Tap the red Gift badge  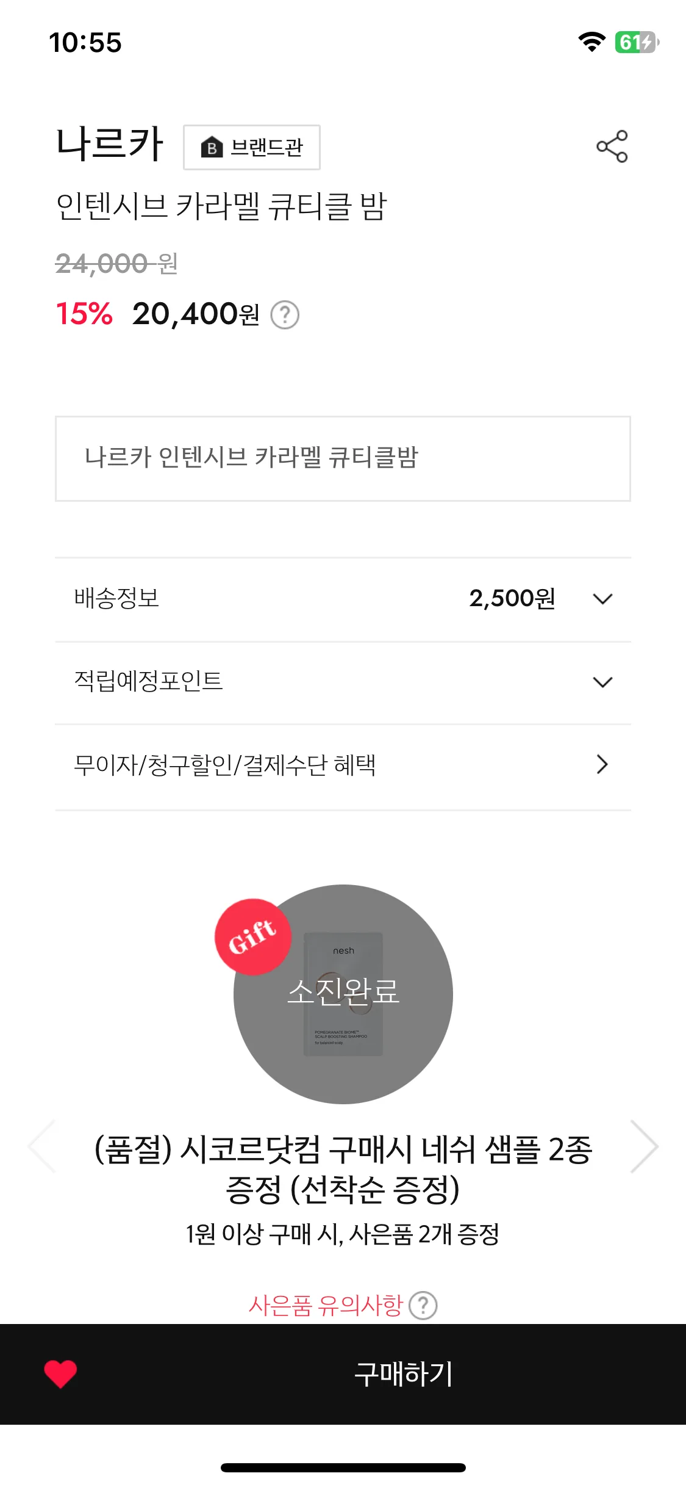click(x=253, y=936)
